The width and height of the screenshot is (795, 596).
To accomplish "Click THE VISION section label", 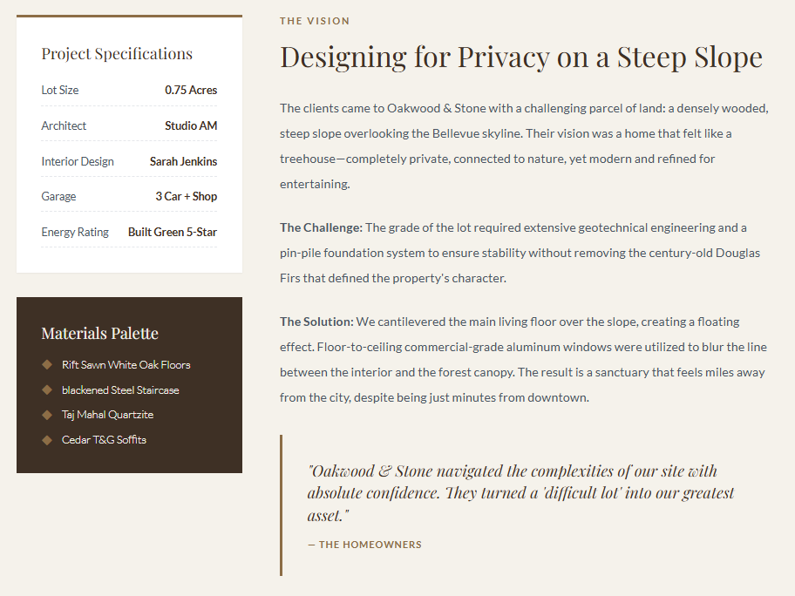I will (315, 21).
